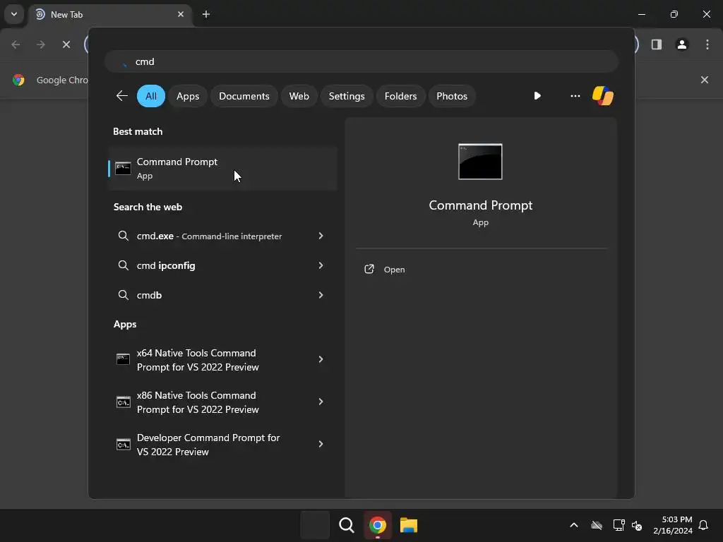Click the x64 Native Tools app icon
Viewport: 723px width, 542px height.
123,359
